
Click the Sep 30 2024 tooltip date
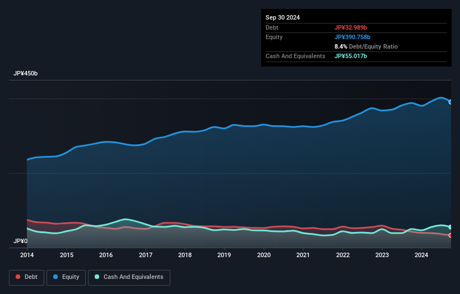click(282, 17)
